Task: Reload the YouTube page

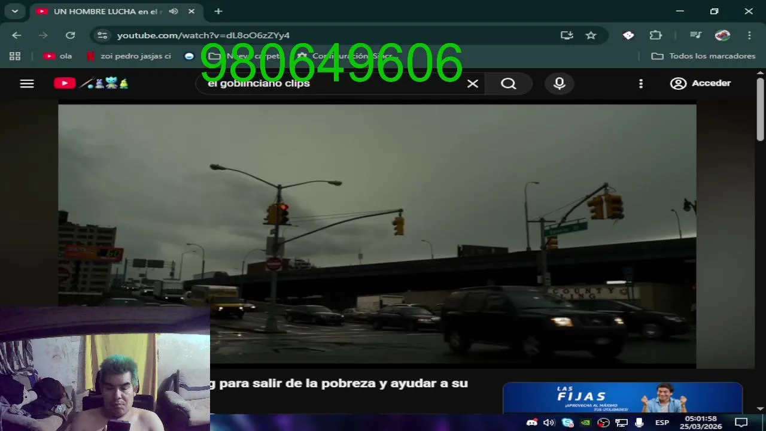Action: click(70, 35)
